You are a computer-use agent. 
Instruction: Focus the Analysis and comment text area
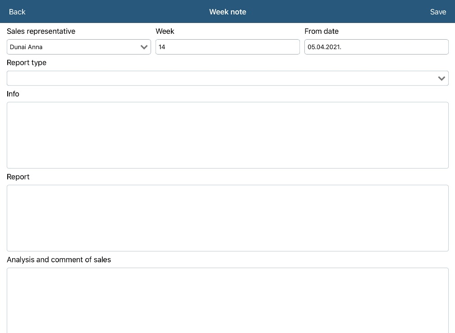click(x=227, y=300)
